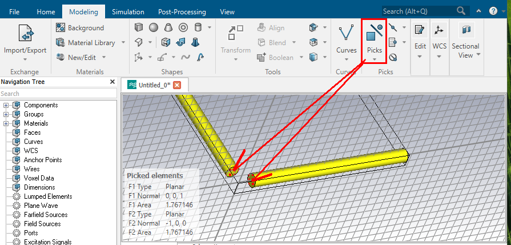511x245 pixels.
Task: Open the WCS button menu
Action: click(439, 39)
